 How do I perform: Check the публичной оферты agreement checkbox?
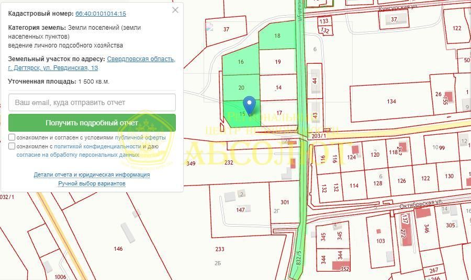[12, 137]
